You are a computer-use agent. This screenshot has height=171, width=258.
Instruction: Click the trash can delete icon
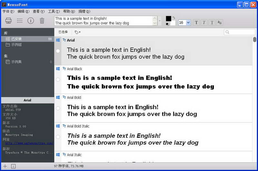[42, 21]
